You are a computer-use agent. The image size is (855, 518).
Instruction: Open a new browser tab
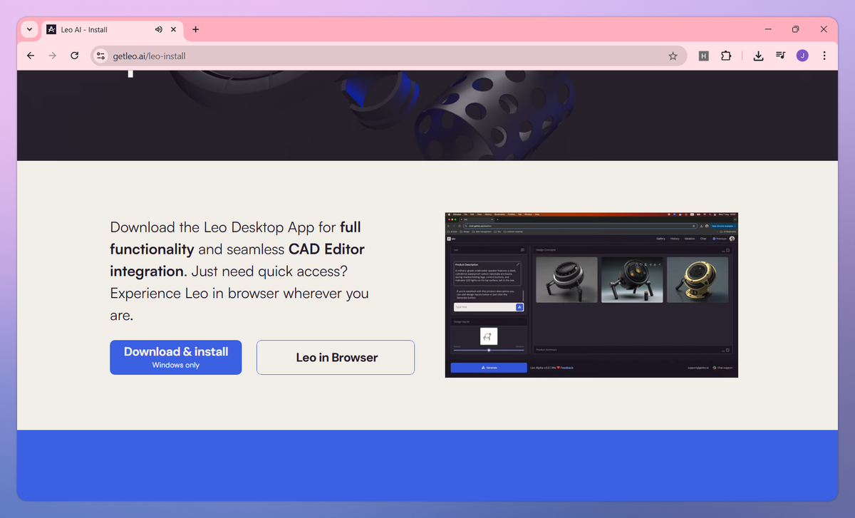tap(195, 29)
